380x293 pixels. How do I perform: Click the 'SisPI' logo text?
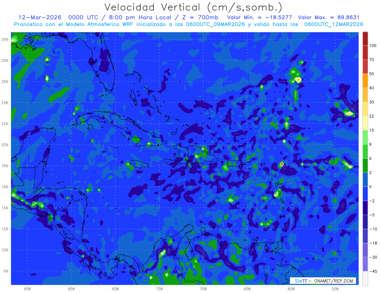click(x=301, y=281)
